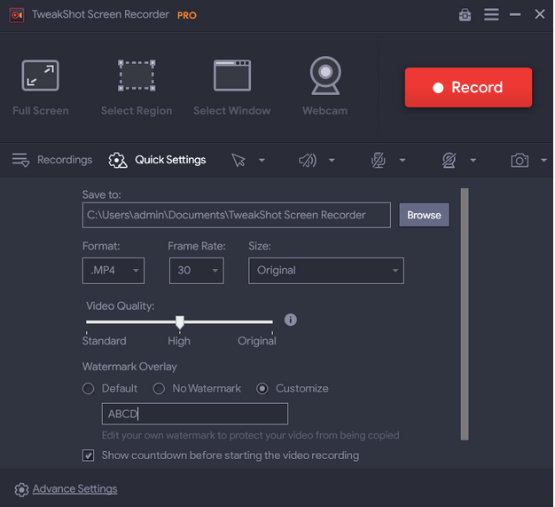Click the Original quality label

point(256,341)
